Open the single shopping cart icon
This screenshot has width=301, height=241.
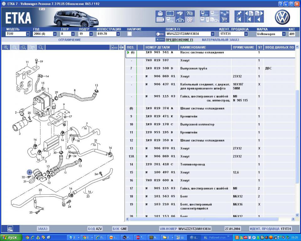(224, 19)
